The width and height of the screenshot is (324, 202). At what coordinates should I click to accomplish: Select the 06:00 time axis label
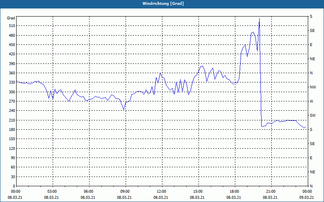tap(88, 191)
